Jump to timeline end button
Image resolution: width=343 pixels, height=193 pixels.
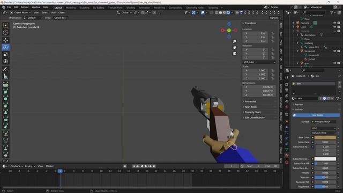154,166
